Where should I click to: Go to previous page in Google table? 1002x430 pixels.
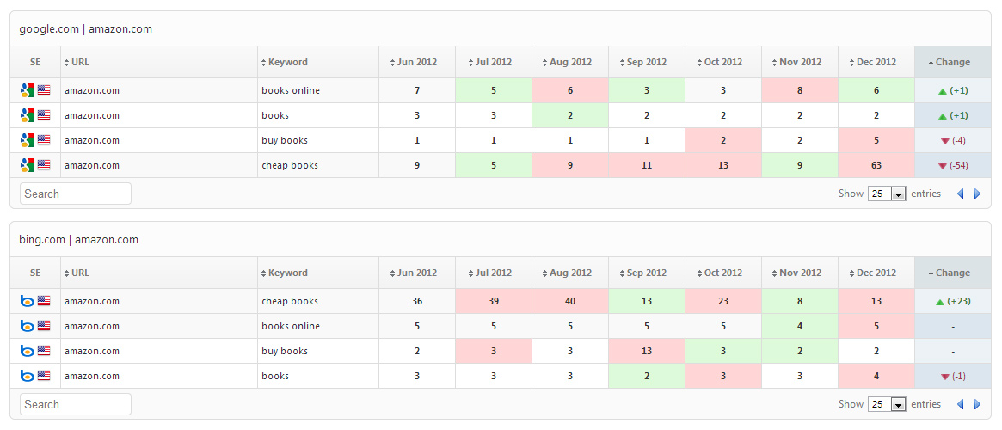(x=960, y=194)
